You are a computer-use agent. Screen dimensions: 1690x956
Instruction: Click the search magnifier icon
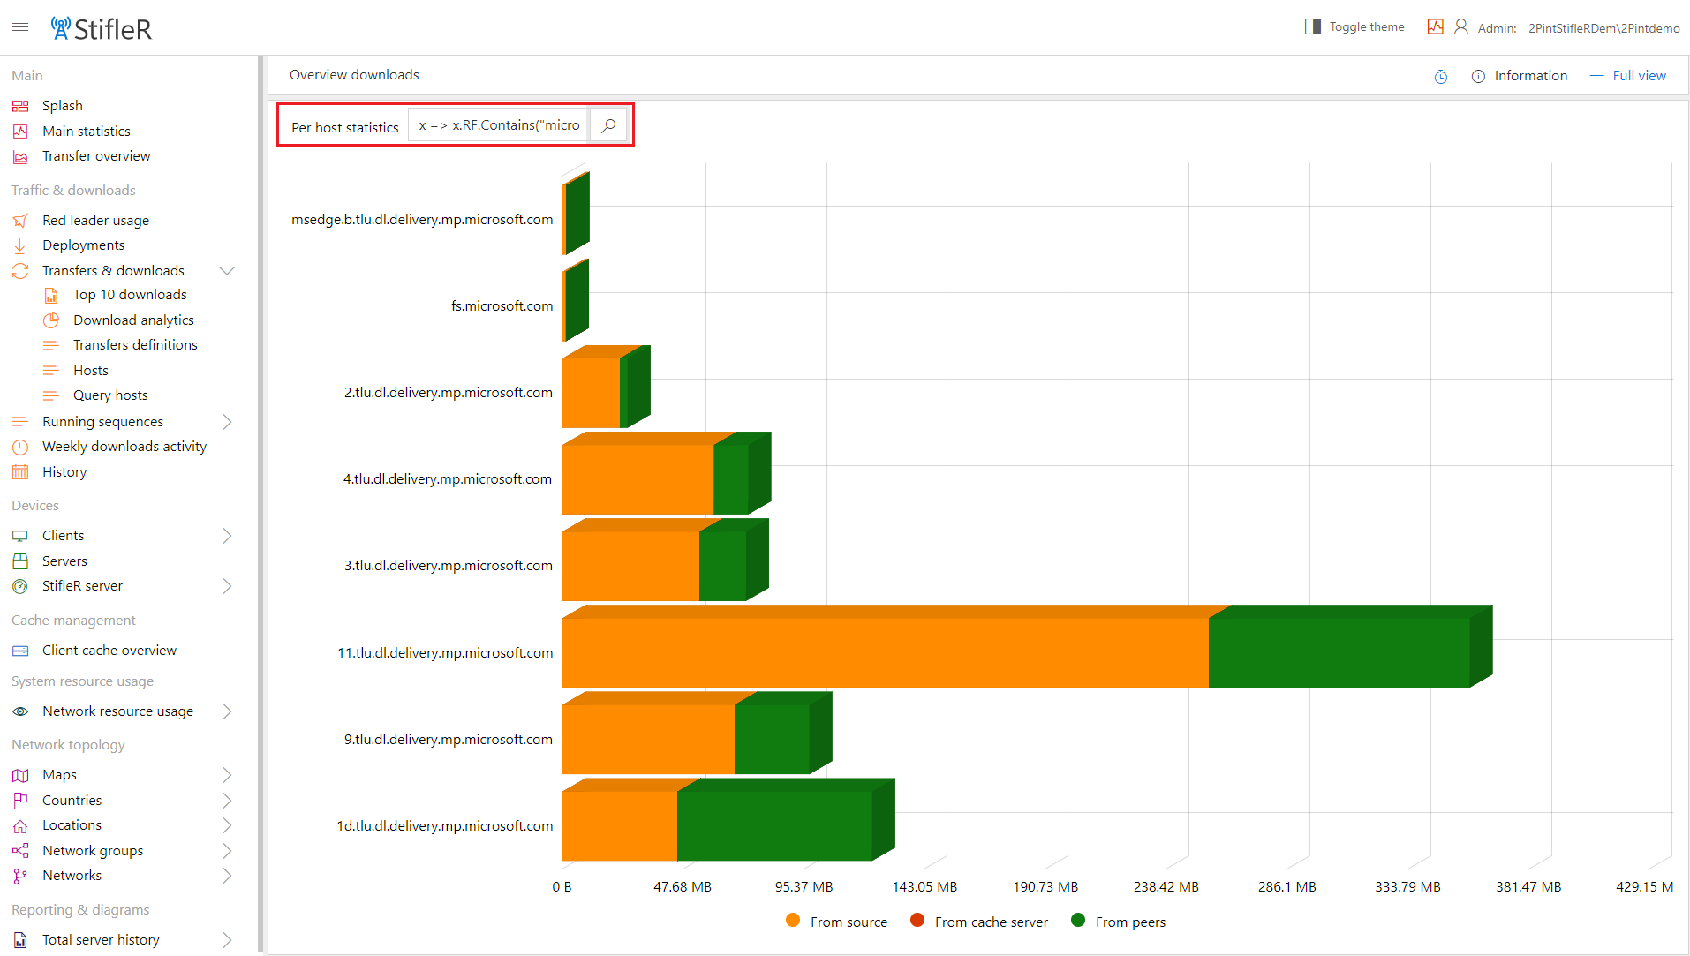(608, 125)
